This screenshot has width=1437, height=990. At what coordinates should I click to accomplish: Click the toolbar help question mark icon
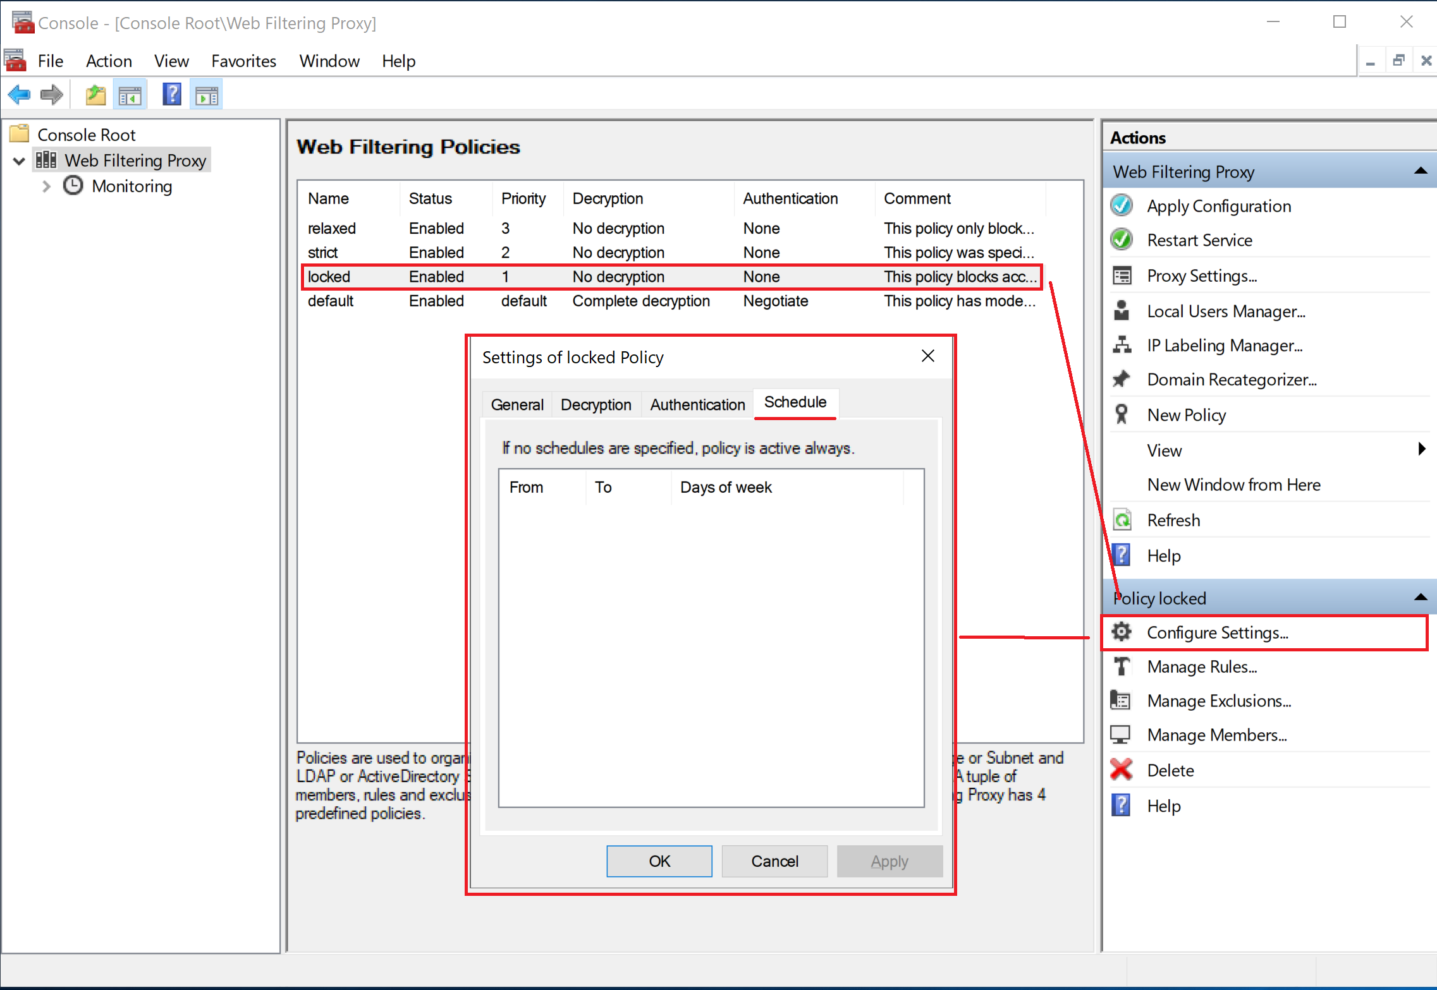(x=172, y=95)
